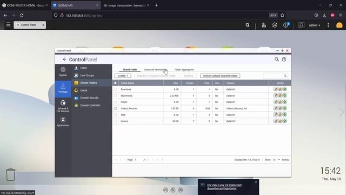Open the System category in Control Panel sidebar
The image size is (346, 195).
click(x=63, y=72)
